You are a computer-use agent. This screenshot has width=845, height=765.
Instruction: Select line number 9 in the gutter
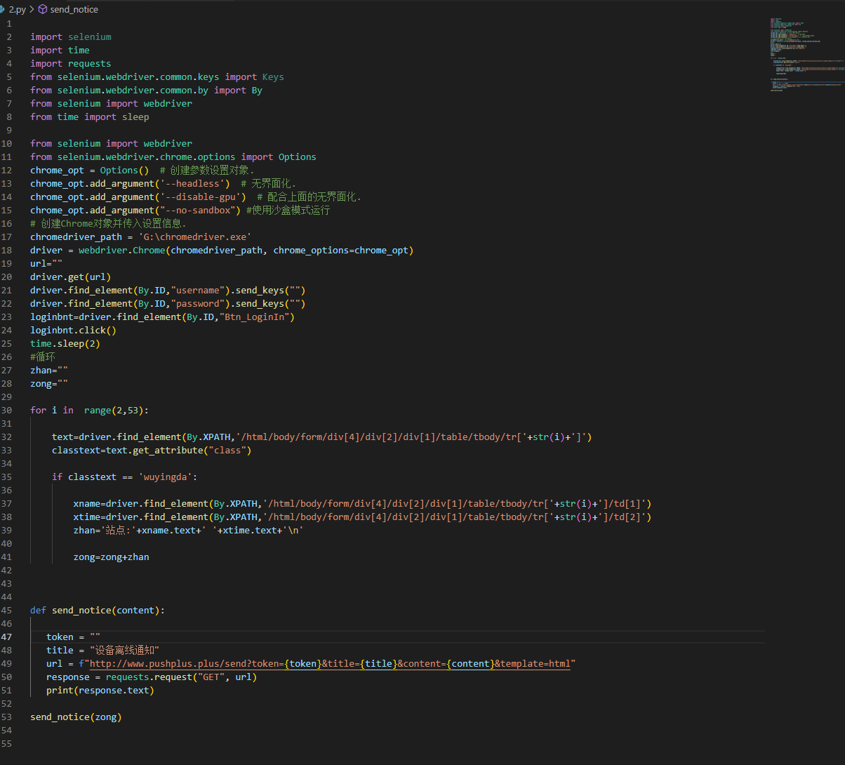tap(9, 130)
